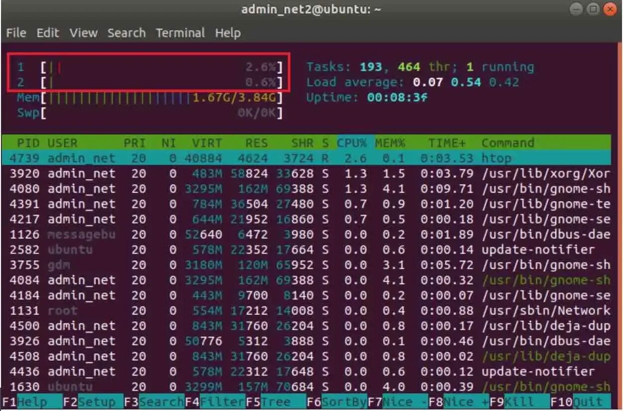Click the PRI column header
623x411 pixels.
pos(134,143)
